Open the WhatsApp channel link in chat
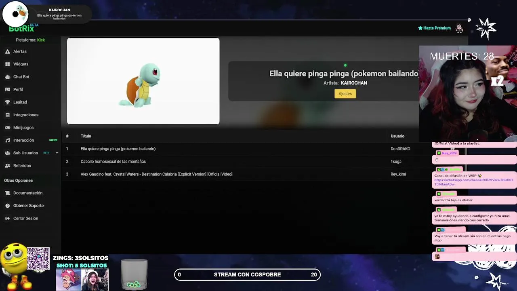 [x=474, y=182]
